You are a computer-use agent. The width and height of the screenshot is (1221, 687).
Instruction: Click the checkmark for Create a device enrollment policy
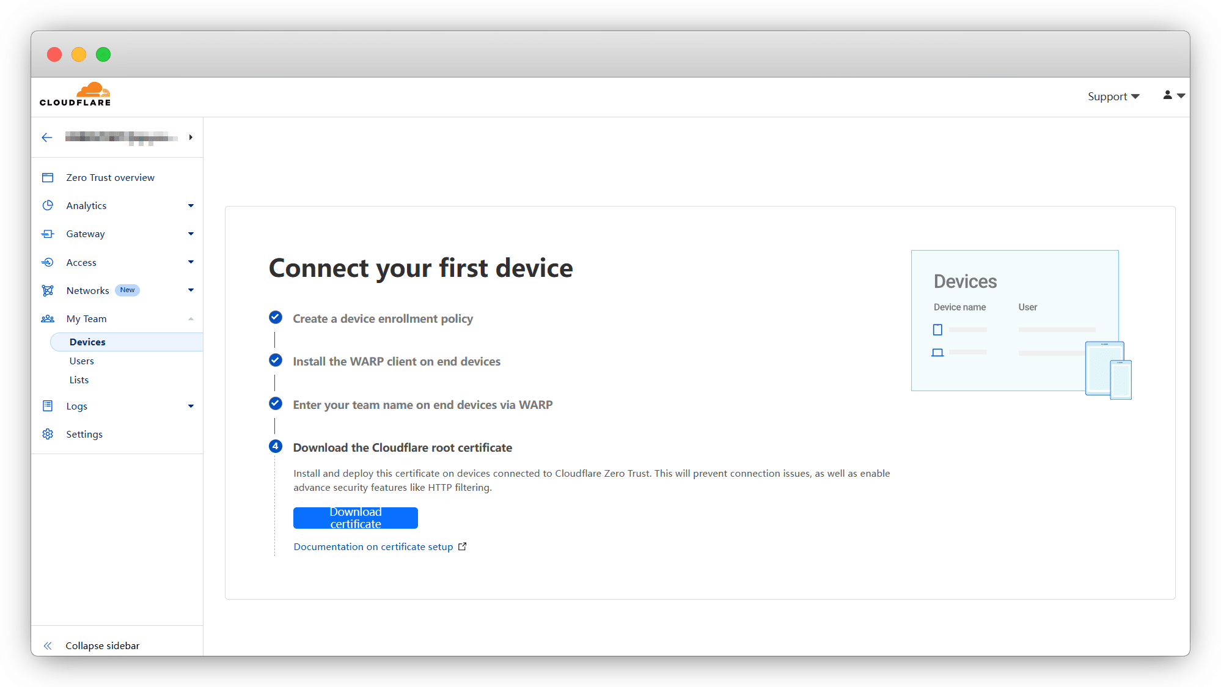click(276, 317)
